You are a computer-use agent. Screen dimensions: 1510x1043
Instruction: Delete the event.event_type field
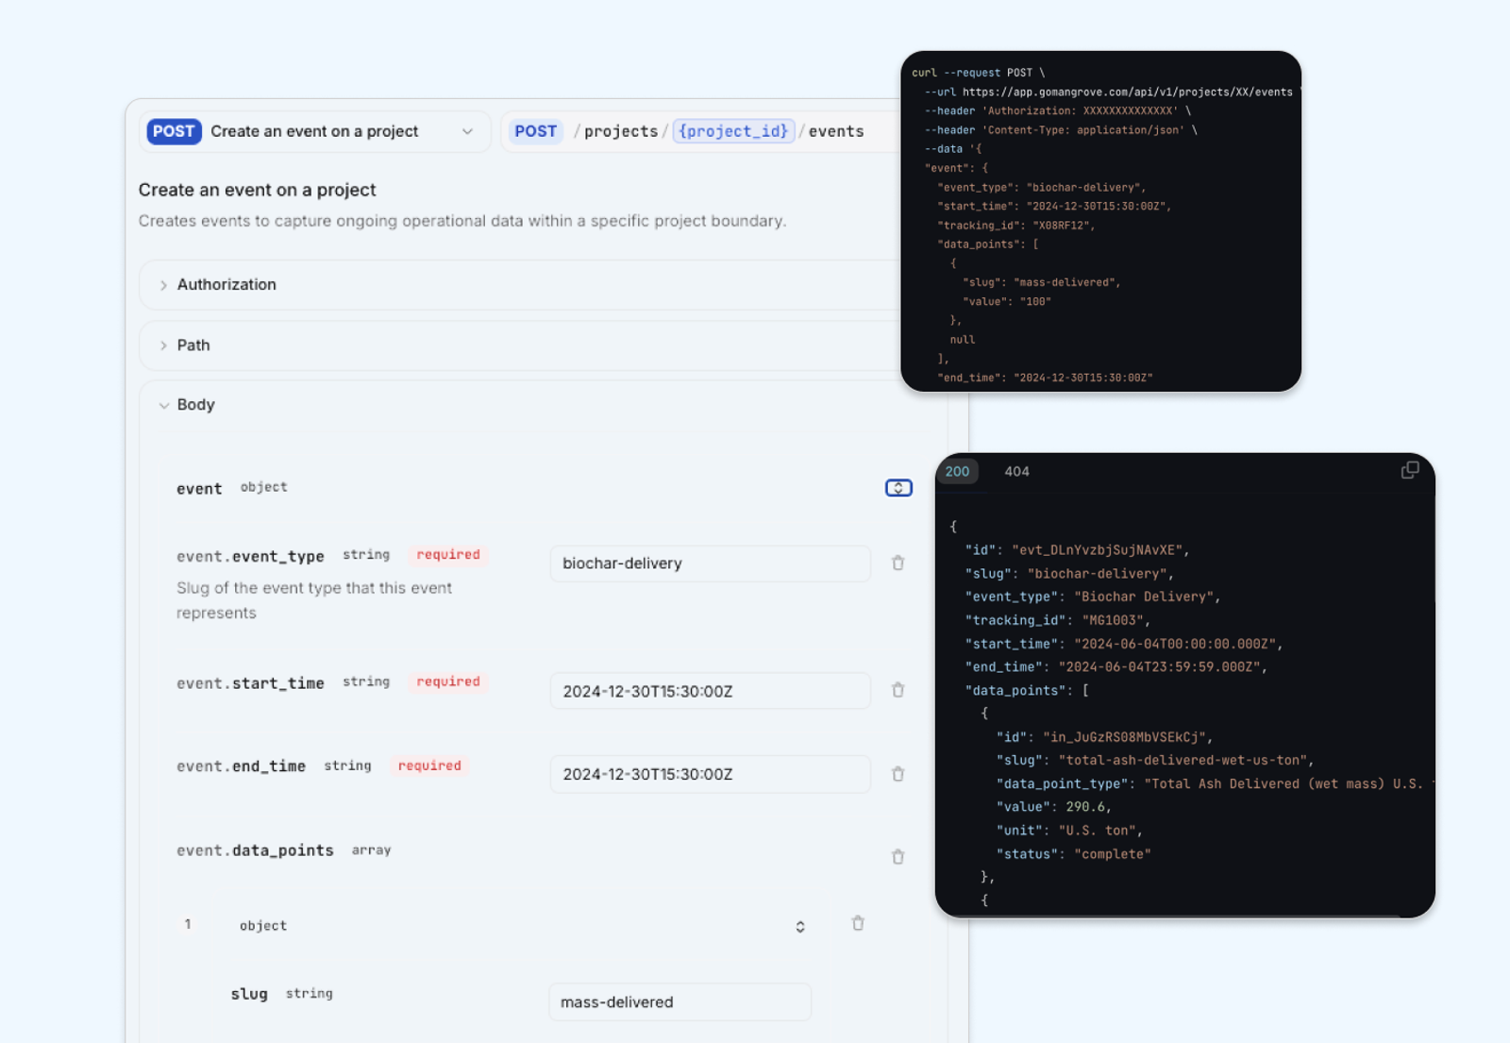[x=898, y=564]
